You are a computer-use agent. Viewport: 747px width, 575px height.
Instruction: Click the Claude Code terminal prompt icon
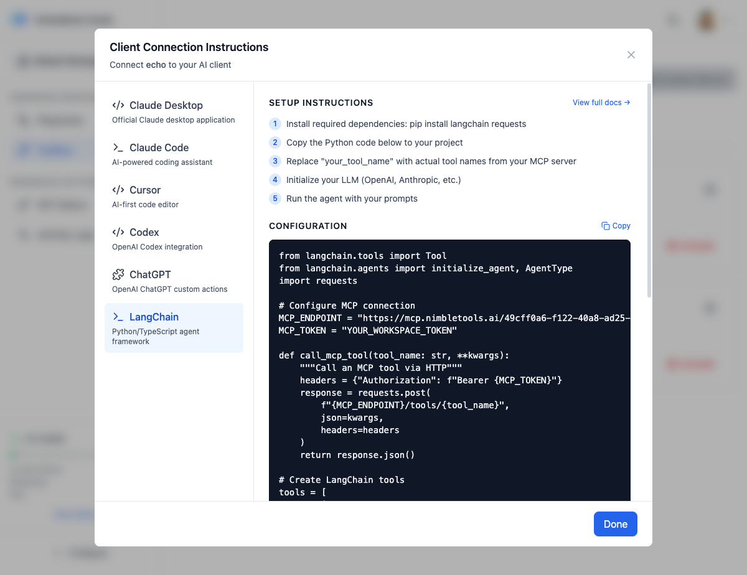118,147
